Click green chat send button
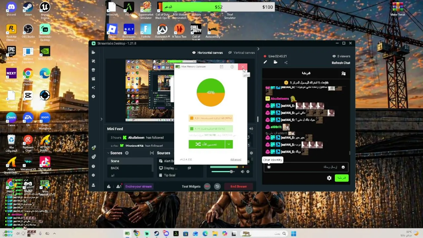Viewport: 423px width, 238px height. click(342, 178)
